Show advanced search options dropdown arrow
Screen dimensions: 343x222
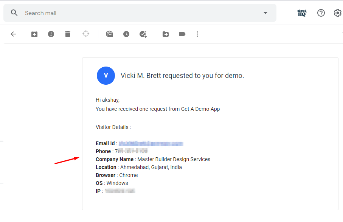265,13
